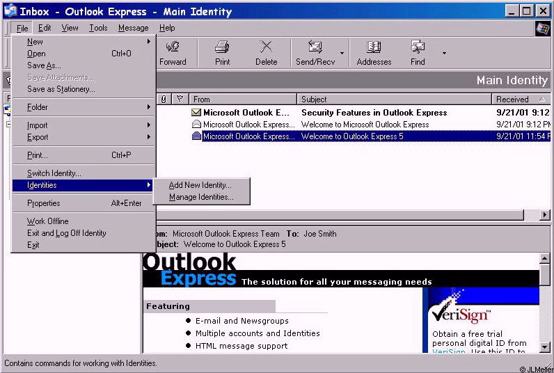The image size is (554, 373).
Task: Click envelope icon for Welcome to Microsoft Outlook Express
Action: [x=196, y=124]
